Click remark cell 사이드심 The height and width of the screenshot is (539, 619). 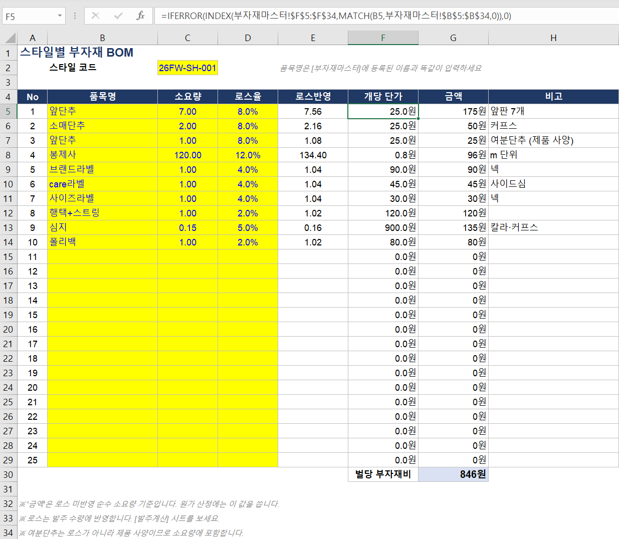tap(553, 184)
